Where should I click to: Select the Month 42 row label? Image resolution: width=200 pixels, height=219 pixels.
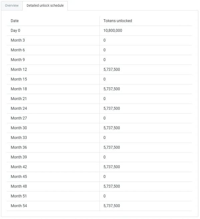coord(19,167)
